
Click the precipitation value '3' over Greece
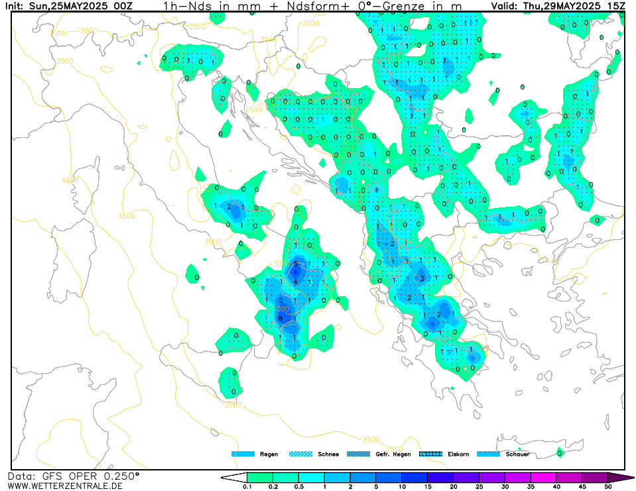(422, 278)
